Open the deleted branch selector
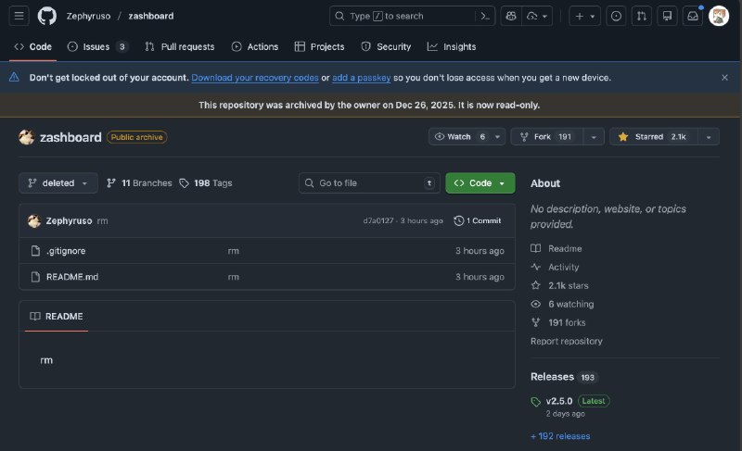The image size is (742, 451). [x=58, y=182]
